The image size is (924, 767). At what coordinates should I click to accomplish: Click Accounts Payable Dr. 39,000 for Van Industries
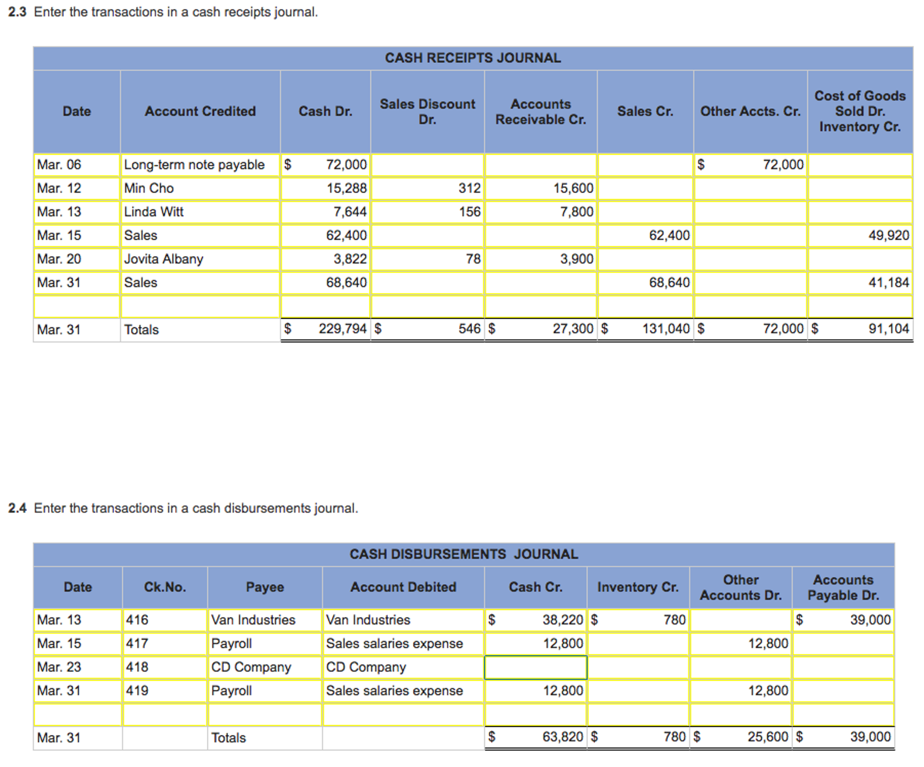coord(843,620)
